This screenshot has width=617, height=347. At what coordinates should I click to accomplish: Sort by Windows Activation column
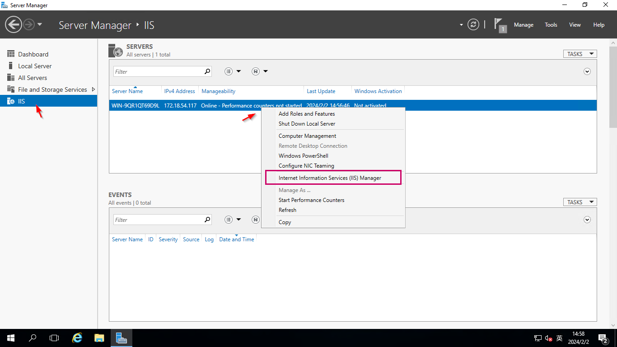click(x=378, y=91)
